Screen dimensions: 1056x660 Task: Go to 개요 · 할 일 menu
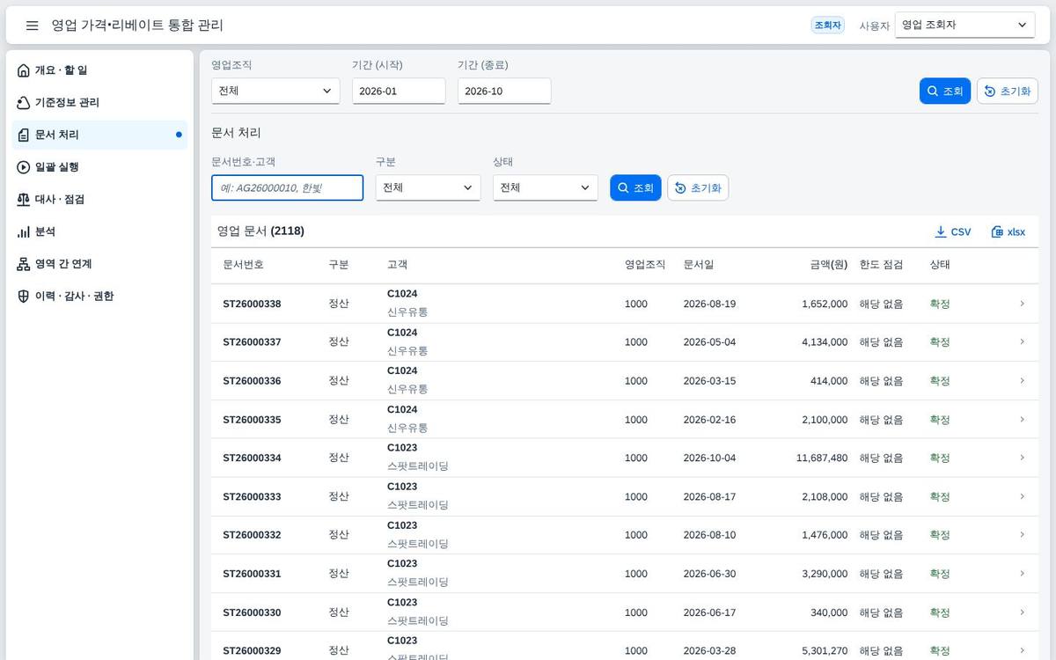click(x=99, y=70)
